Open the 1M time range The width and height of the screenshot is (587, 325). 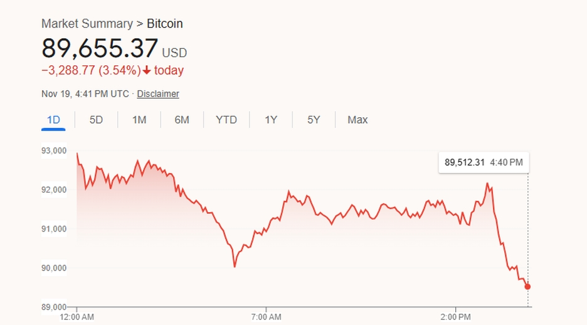coord(139,119)
